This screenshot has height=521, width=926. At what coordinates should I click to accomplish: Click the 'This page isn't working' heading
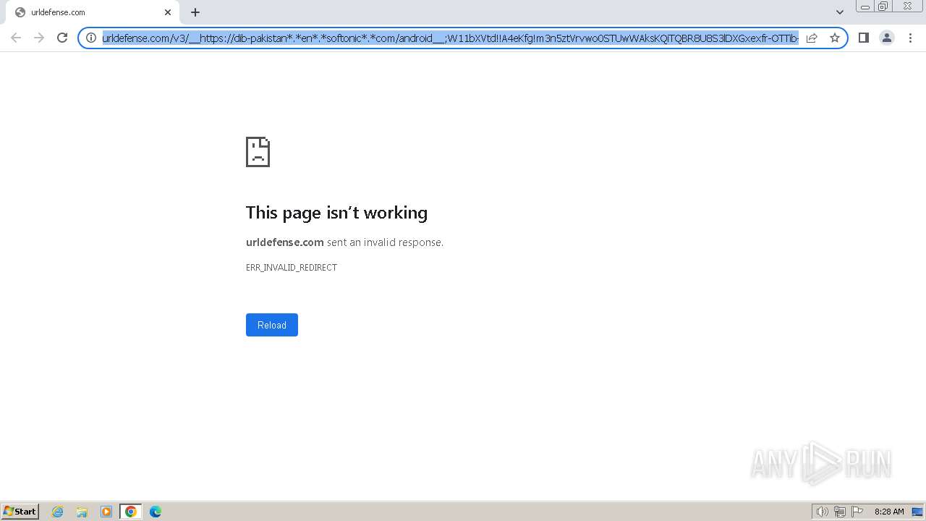[x=336, y=213]
